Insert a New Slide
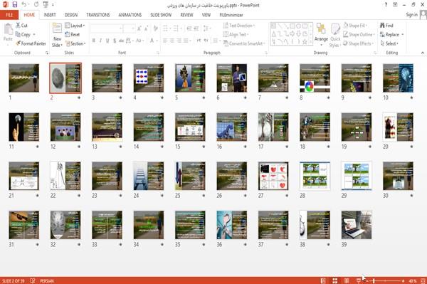Image resolution: width=427 pixels, height=284 pixels. [x=57, y=35]
